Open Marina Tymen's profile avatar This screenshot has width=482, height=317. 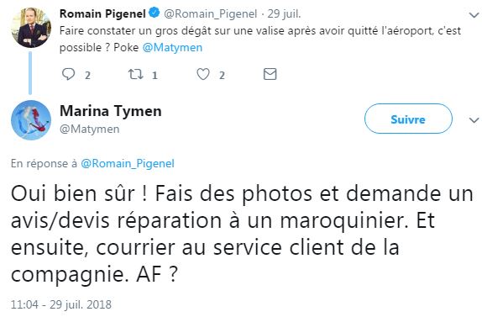[31, 120]
